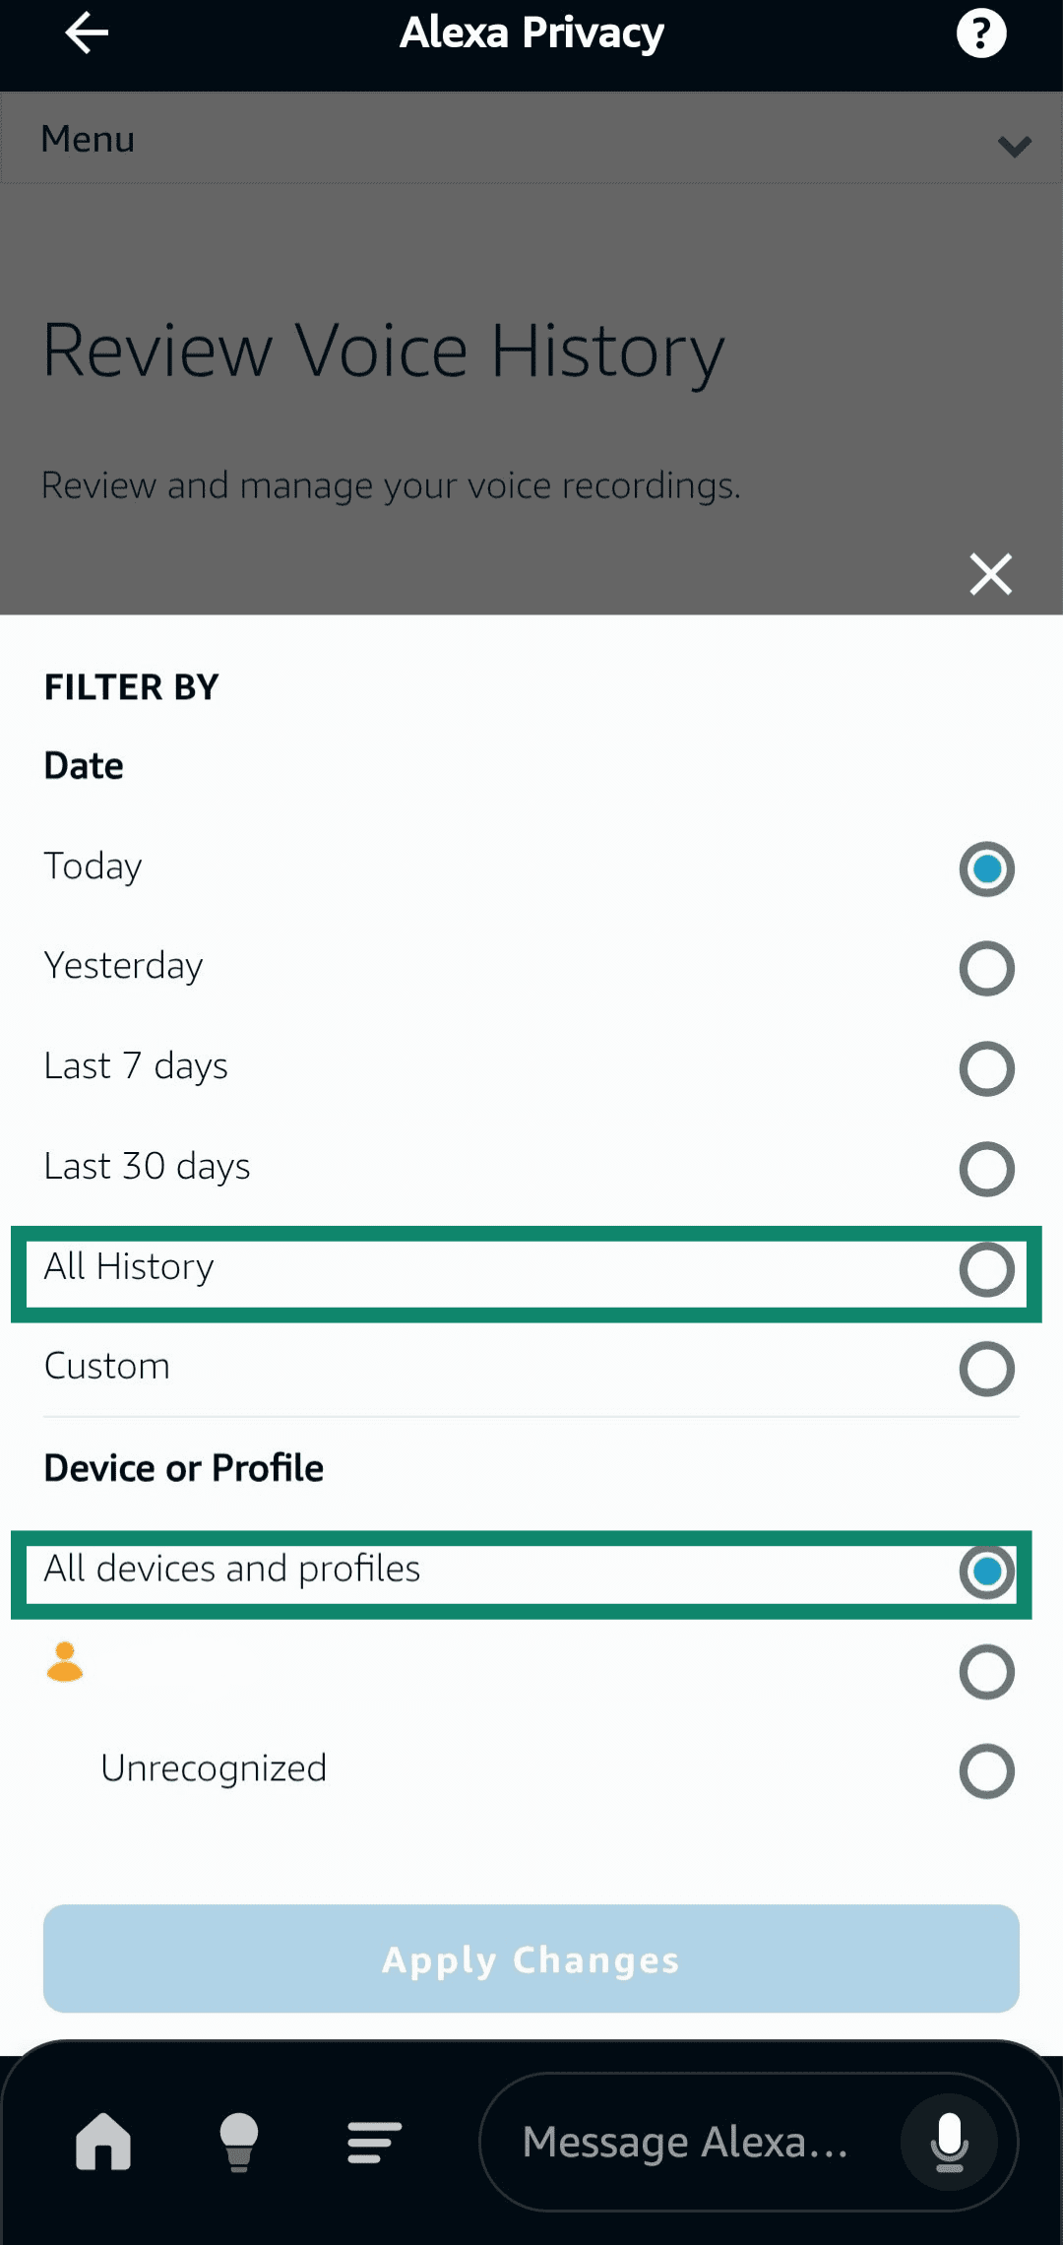
Task: Tap the home icon in bottom navigation
Action: click(104, 2142)
